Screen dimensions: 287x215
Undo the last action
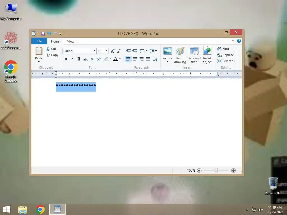pos(49,34)
